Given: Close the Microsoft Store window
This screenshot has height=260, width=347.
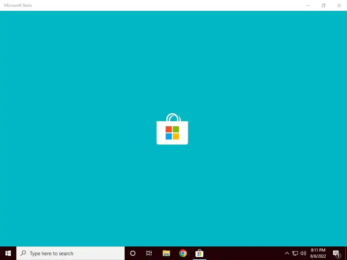Looking at the screenshot, I should click(339, 5).
